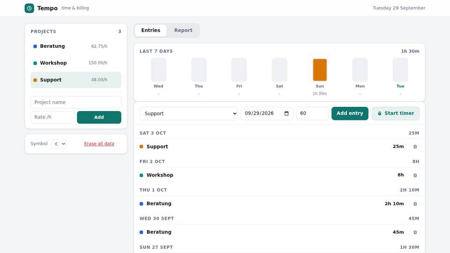Image resolution: width=450 pixels, height=253 pixels.
Task: Click the THU 1 OCT date header
Action: click(x=153, y=190)
